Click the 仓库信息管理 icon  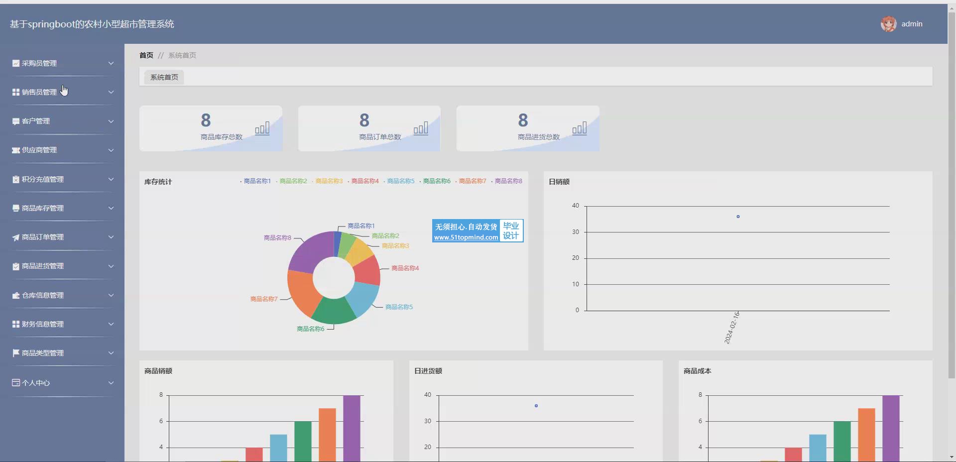[16, 295]
